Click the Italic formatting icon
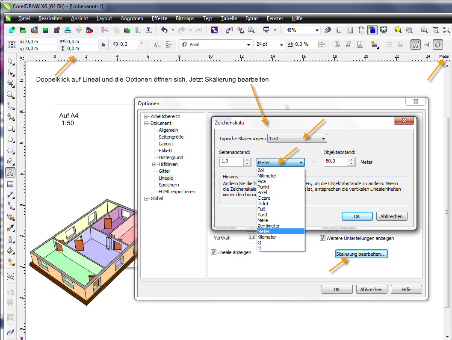Screen dimensions: 452x340 (348, 44)
